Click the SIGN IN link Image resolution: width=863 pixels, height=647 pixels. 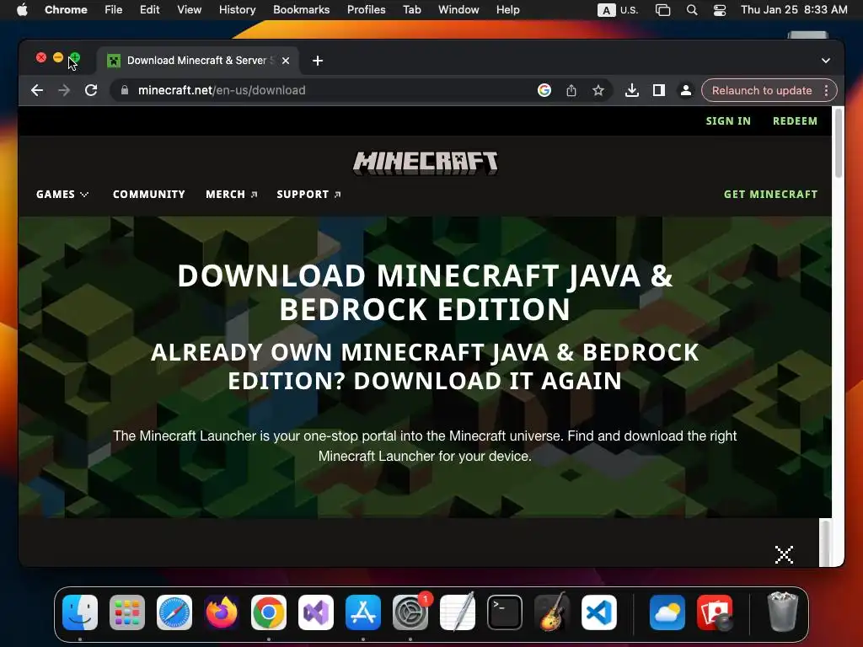728,121
